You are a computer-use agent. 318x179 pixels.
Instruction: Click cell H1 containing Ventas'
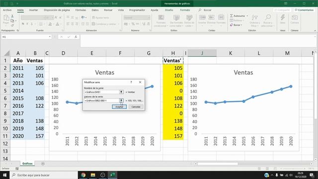173,61
